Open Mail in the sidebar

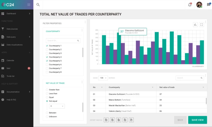pos(11,68)
